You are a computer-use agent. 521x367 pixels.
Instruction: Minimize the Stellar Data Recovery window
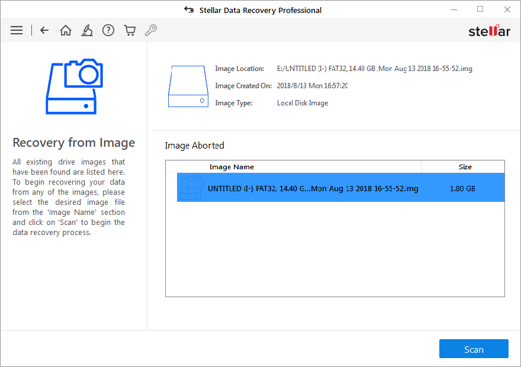click(x=454, y=10)
